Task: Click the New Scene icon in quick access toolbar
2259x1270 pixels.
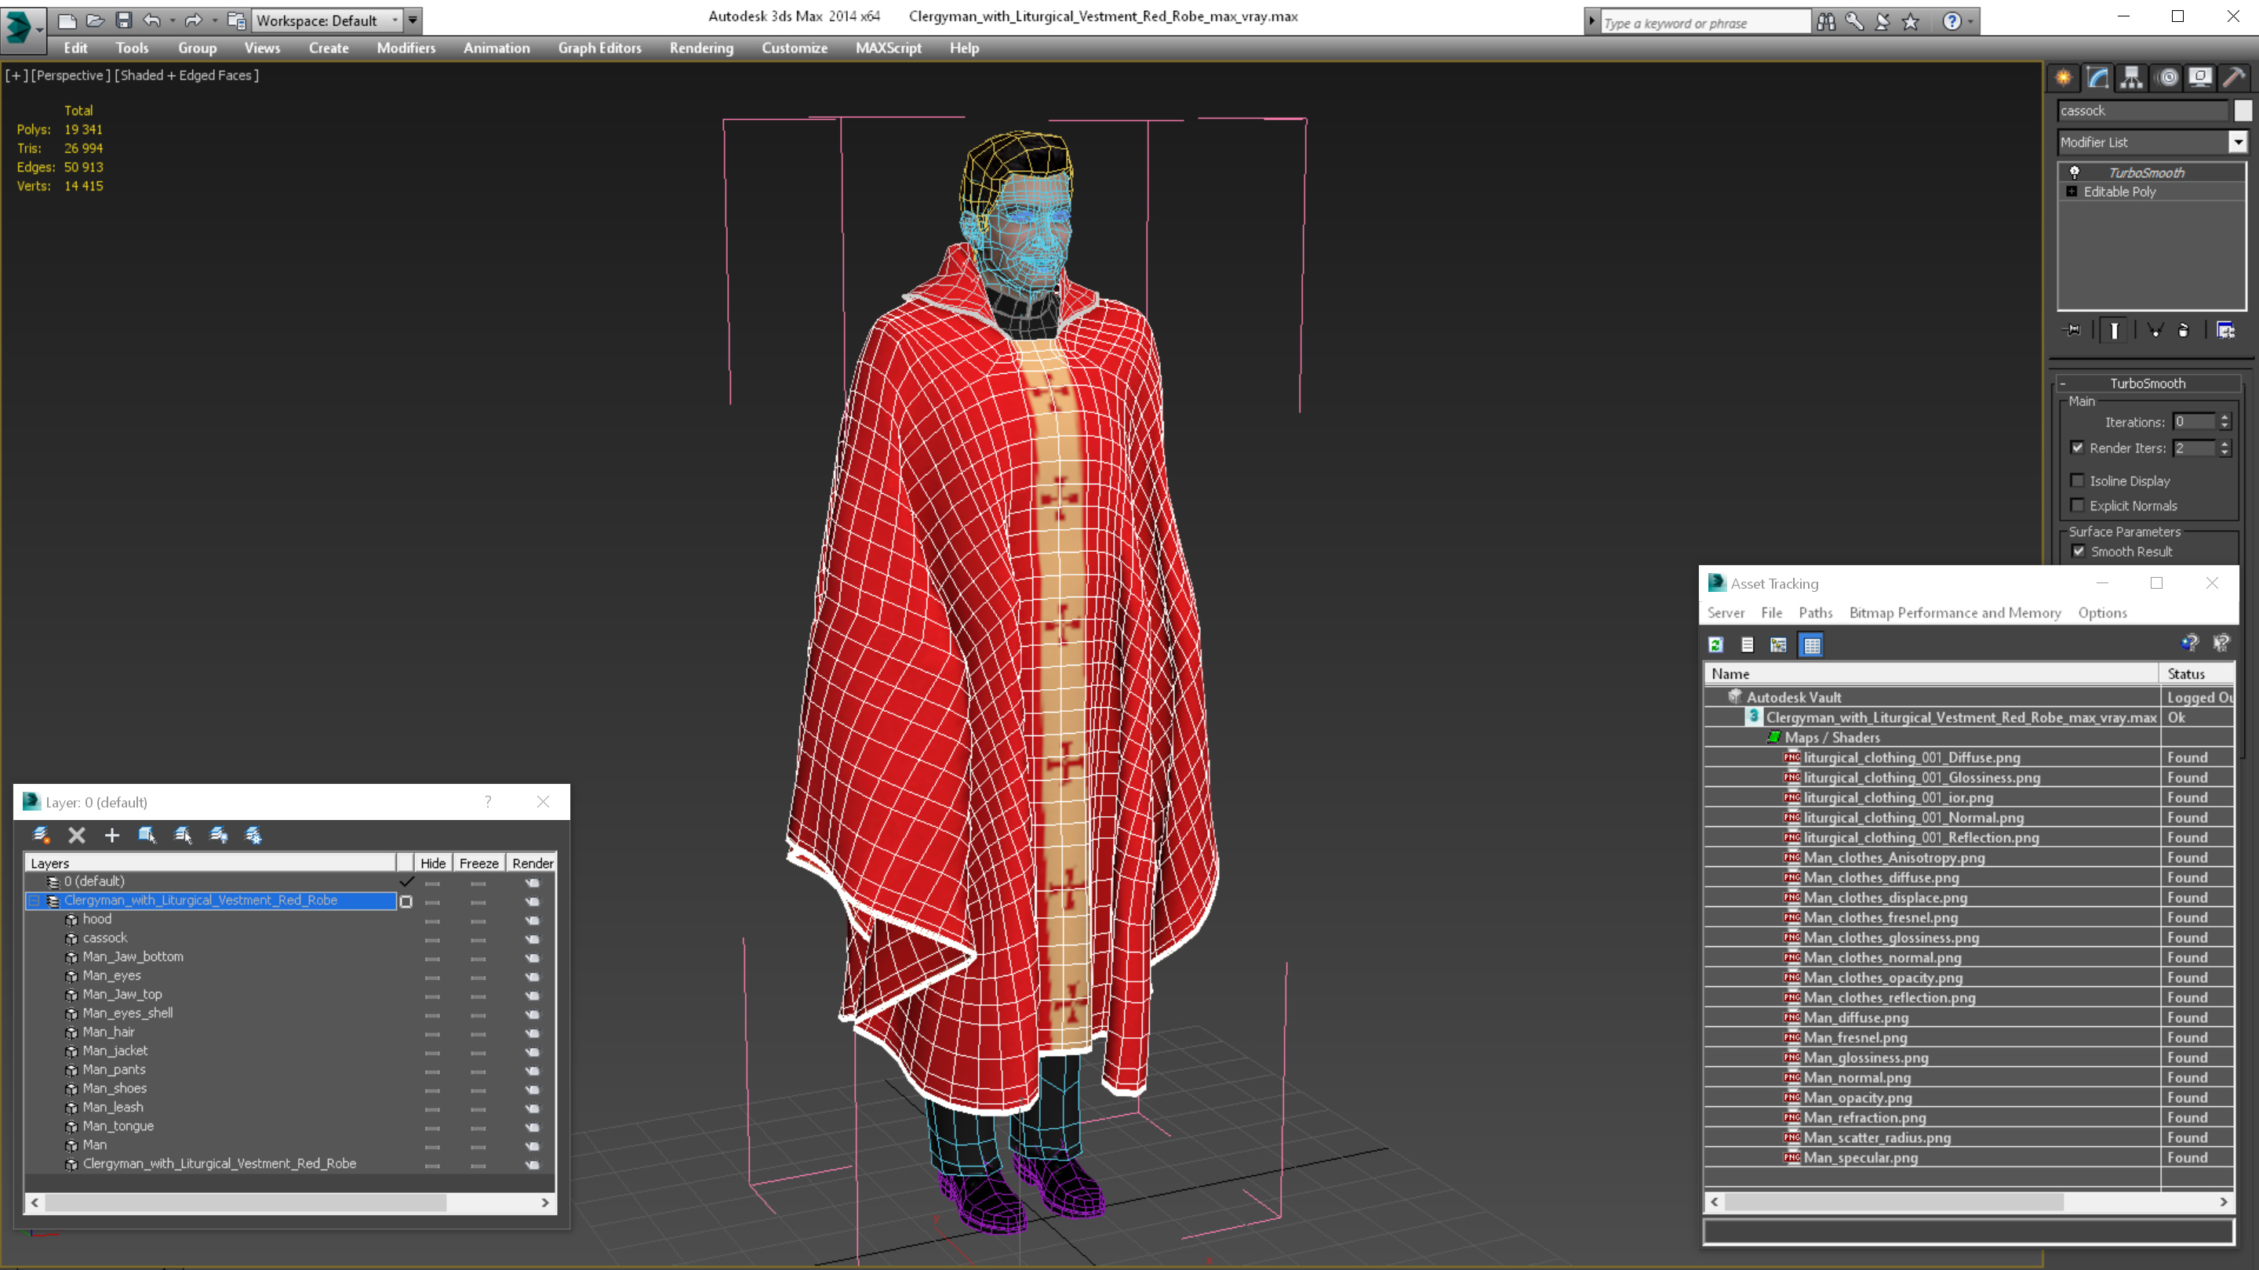Action: click(67, 20)
